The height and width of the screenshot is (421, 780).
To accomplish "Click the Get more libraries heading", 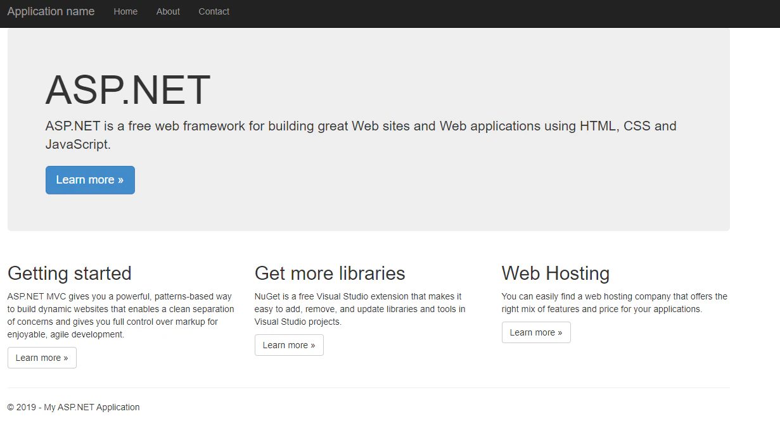I will pos(329,273).
